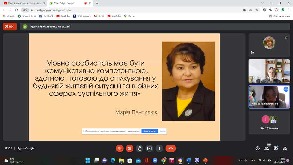Viewport: 293px width, 165px height.
Task: Open the Mail app from taskbar
Action: pos(138,160)
